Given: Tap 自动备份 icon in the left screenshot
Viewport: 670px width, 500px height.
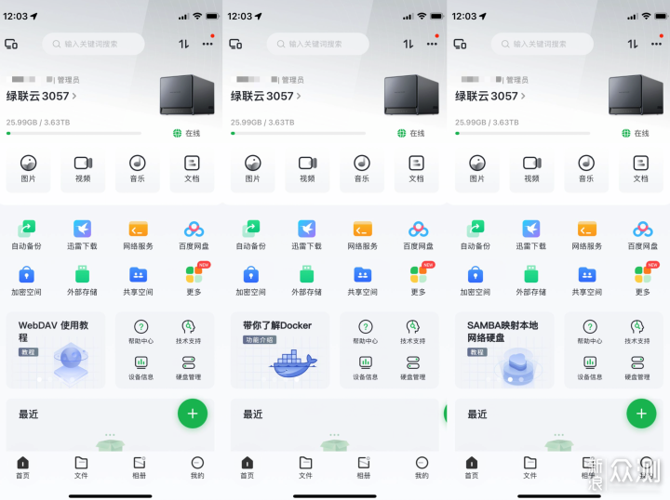Looking at the screenshot, I should click(26, 235).
